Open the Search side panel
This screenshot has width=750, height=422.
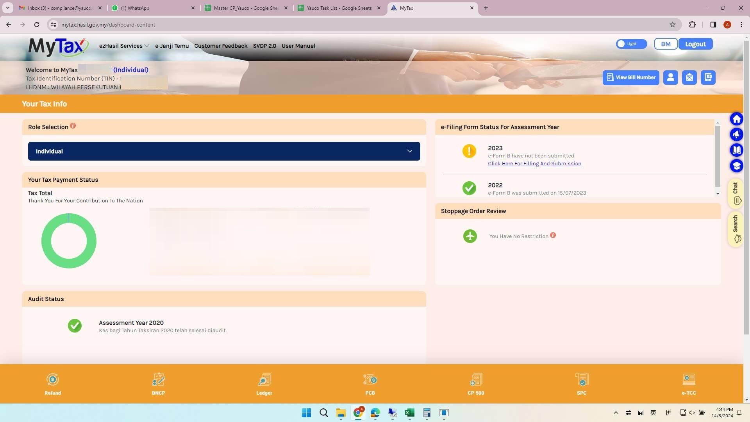point(736,229)
